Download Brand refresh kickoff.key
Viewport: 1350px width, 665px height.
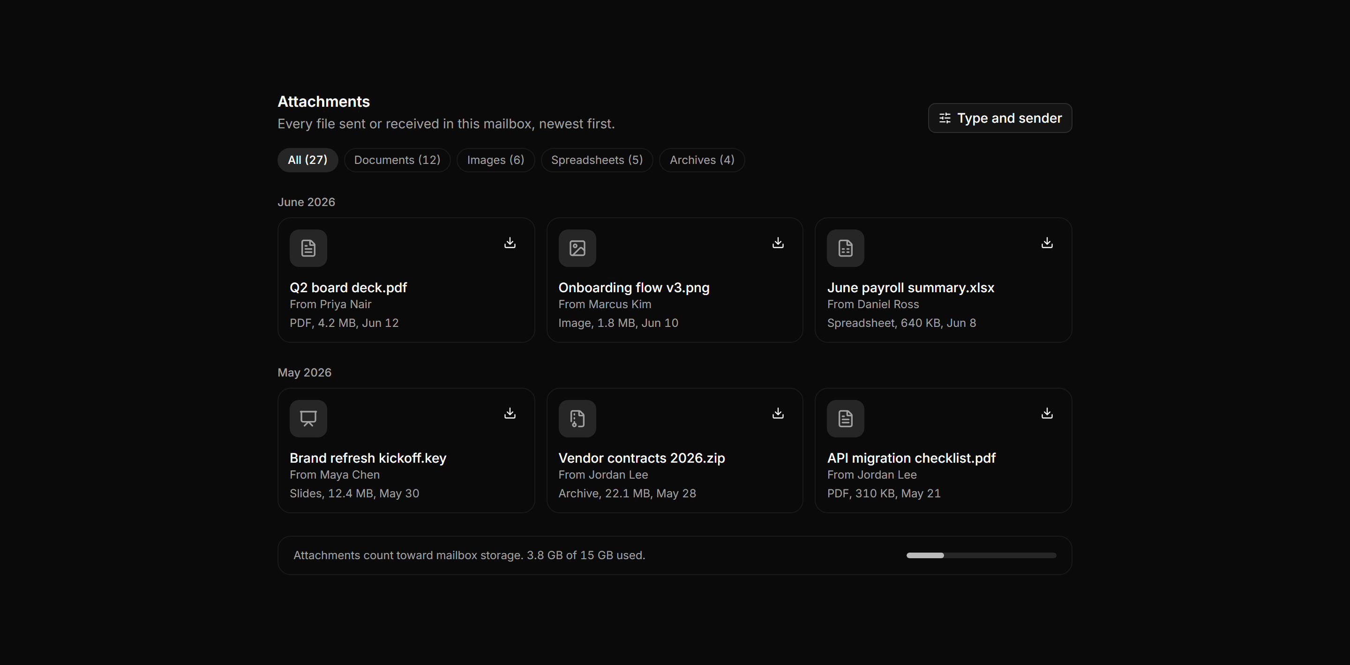(510, 413)
